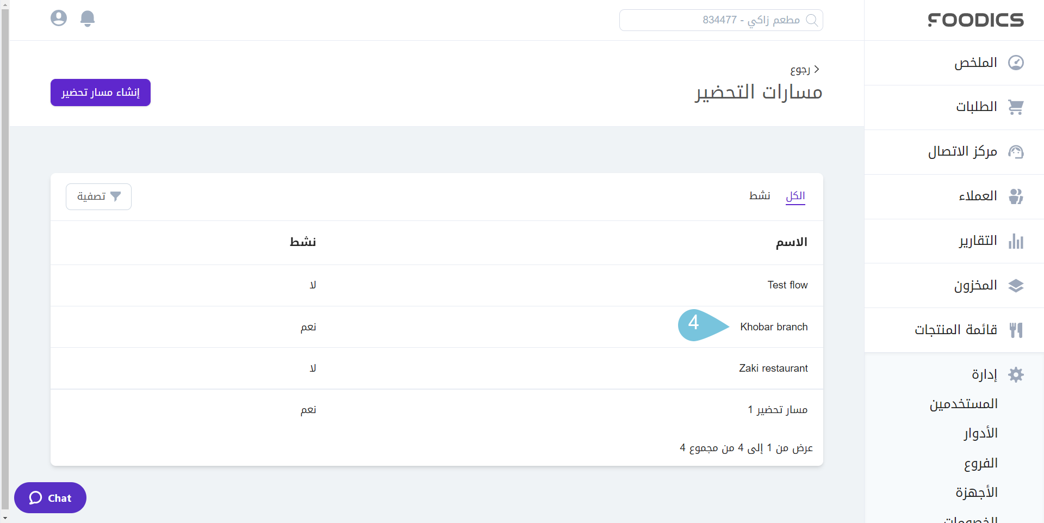1044x523 pixels.
Task: Switch to the نشط tab
Action: click(760, 196)
